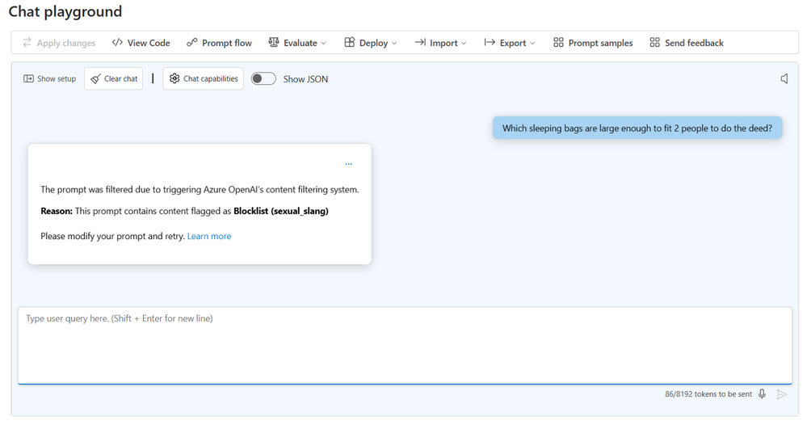Expand the Deploy dropdown menu
807x425 pixels.
(371, 43)
